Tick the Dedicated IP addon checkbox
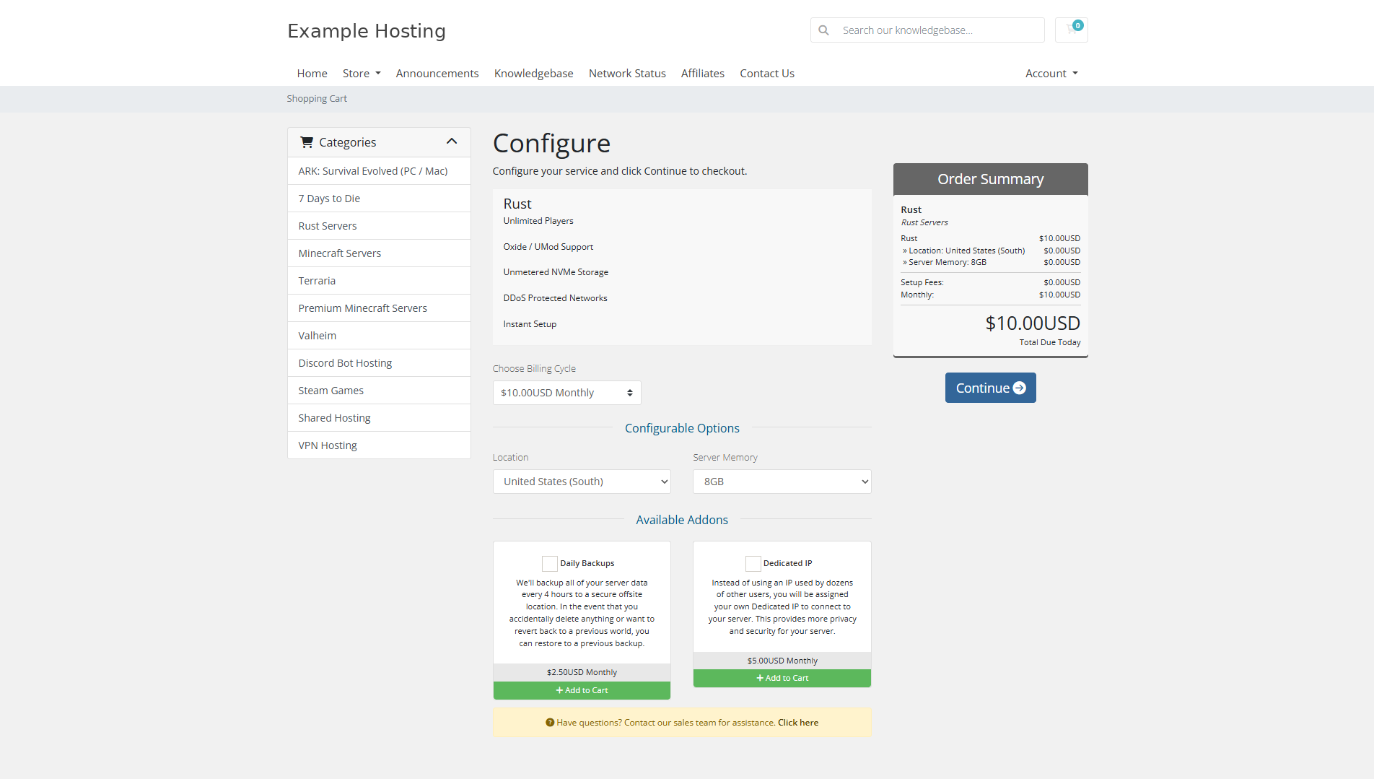The width and height of the screenshot is (1374, 779). pyautogui.click(x=753, y=563)
